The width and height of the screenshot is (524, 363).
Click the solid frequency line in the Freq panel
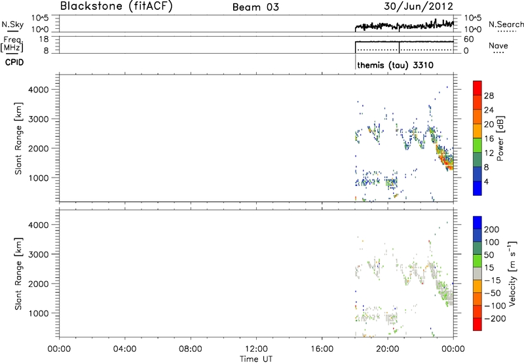(x=404, y=42)
